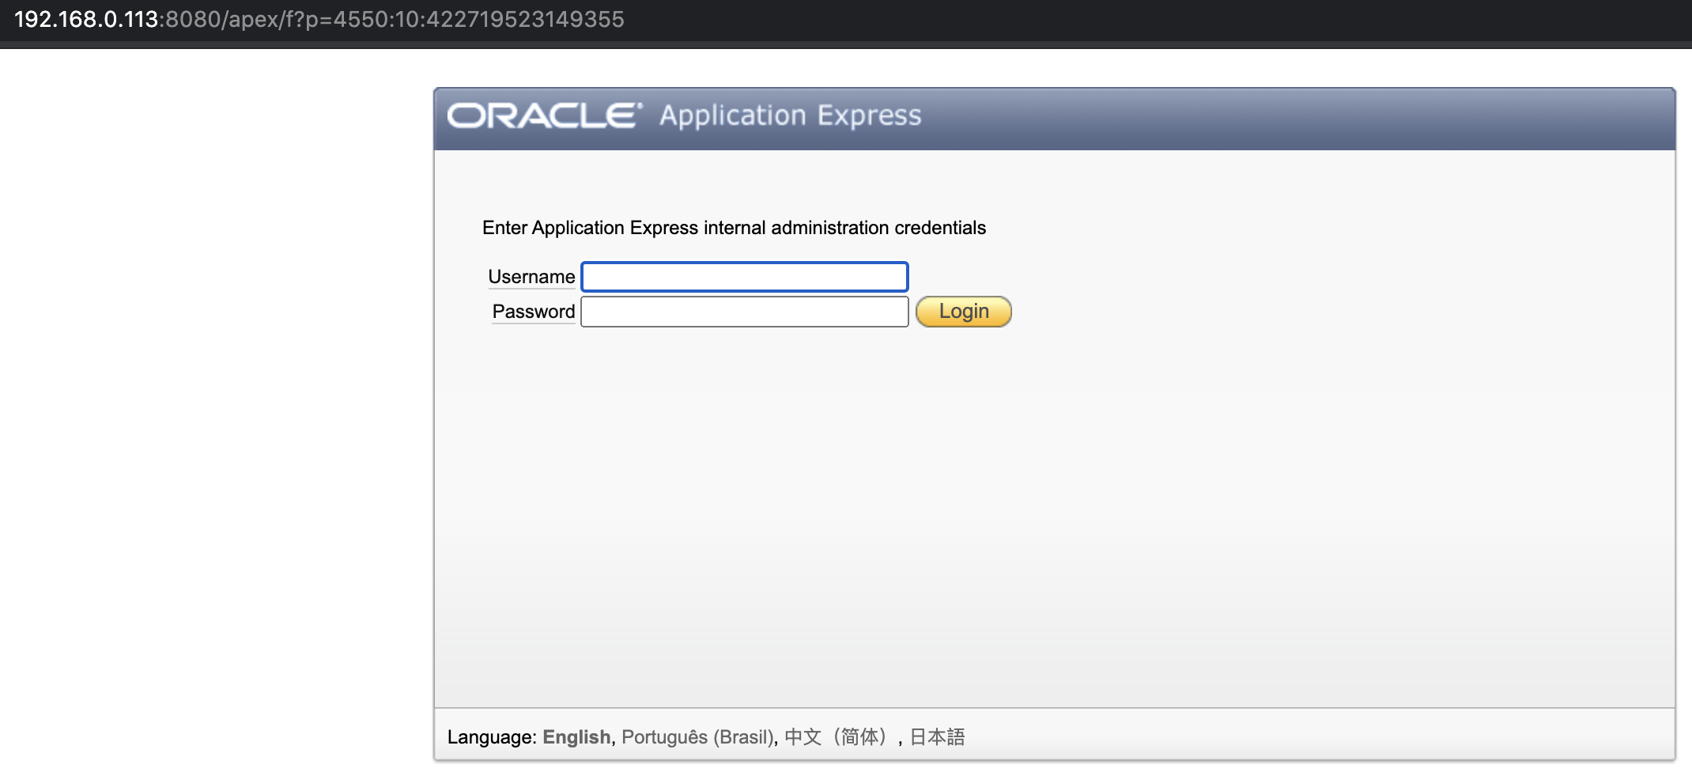
Task: Focus the Username input field
Action: pyautogui.click(x=744, y=277)
